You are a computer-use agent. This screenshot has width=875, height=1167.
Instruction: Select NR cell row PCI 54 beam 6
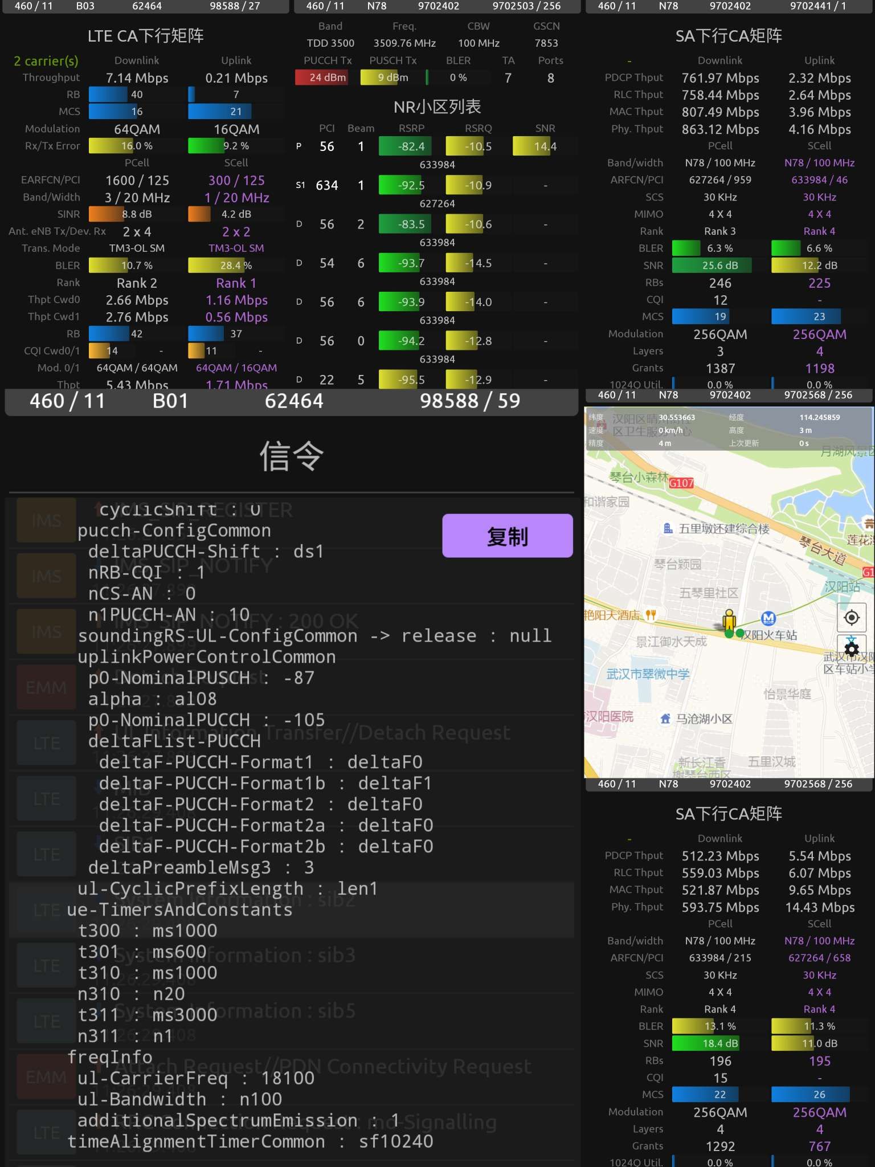(x=437, y=263)
